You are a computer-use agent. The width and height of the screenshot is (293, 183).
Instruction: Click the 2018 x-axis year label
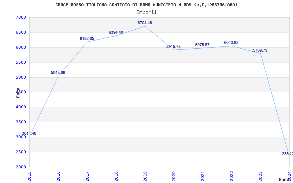[116, 176]
